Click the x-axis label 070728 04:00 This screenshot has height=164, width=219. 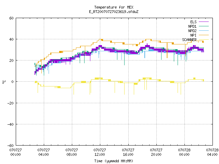pos(212,152)
